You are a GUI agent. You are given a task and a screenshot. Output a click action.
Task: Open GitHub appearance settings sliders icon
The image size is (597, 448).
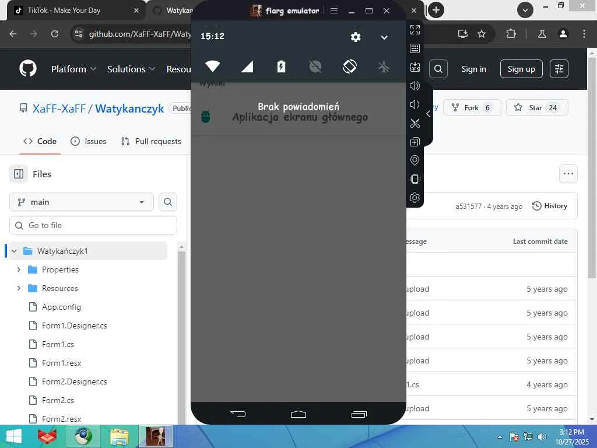coord(559,69)
